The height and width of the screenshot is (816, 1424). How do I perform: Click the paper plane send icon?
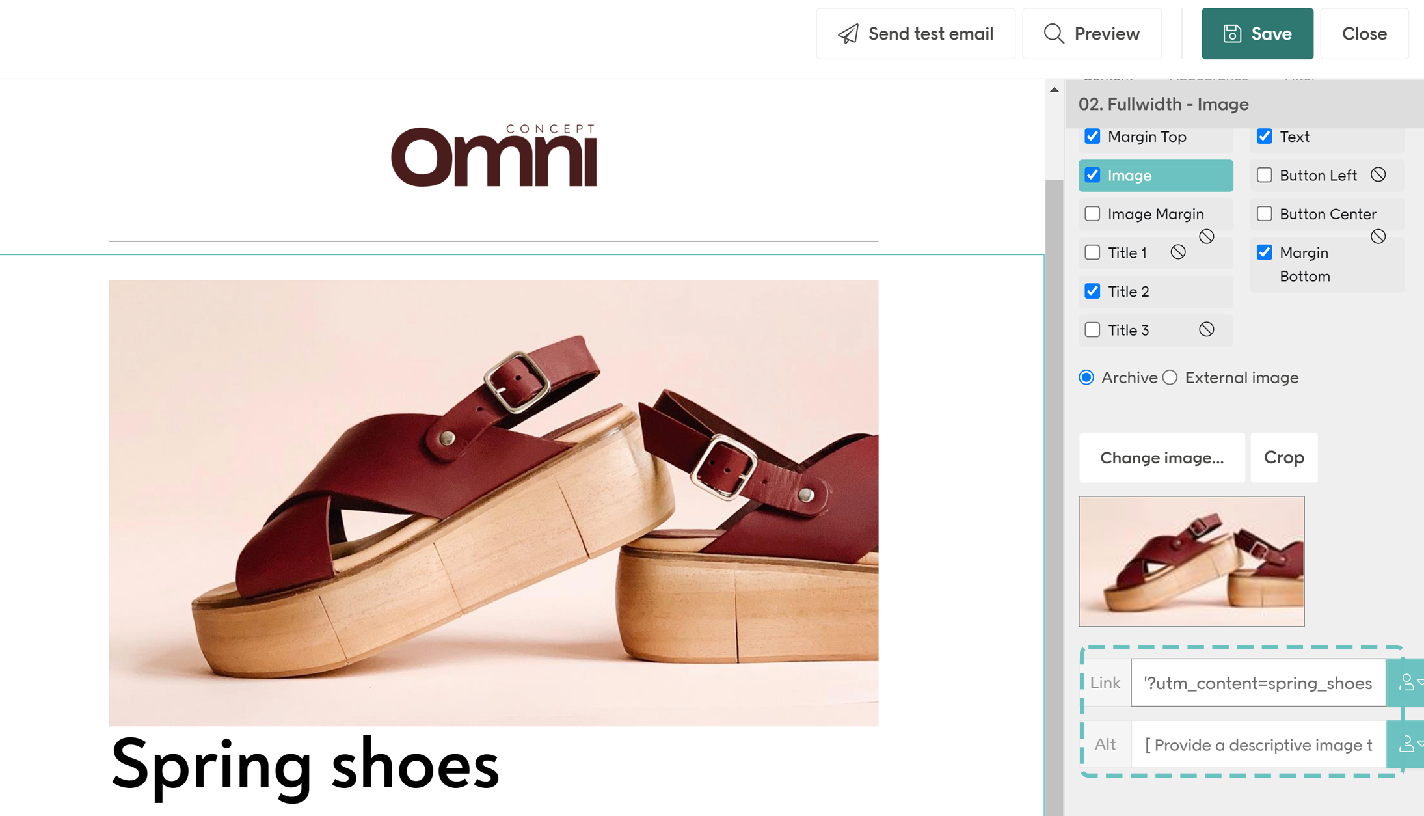[848, 34]
